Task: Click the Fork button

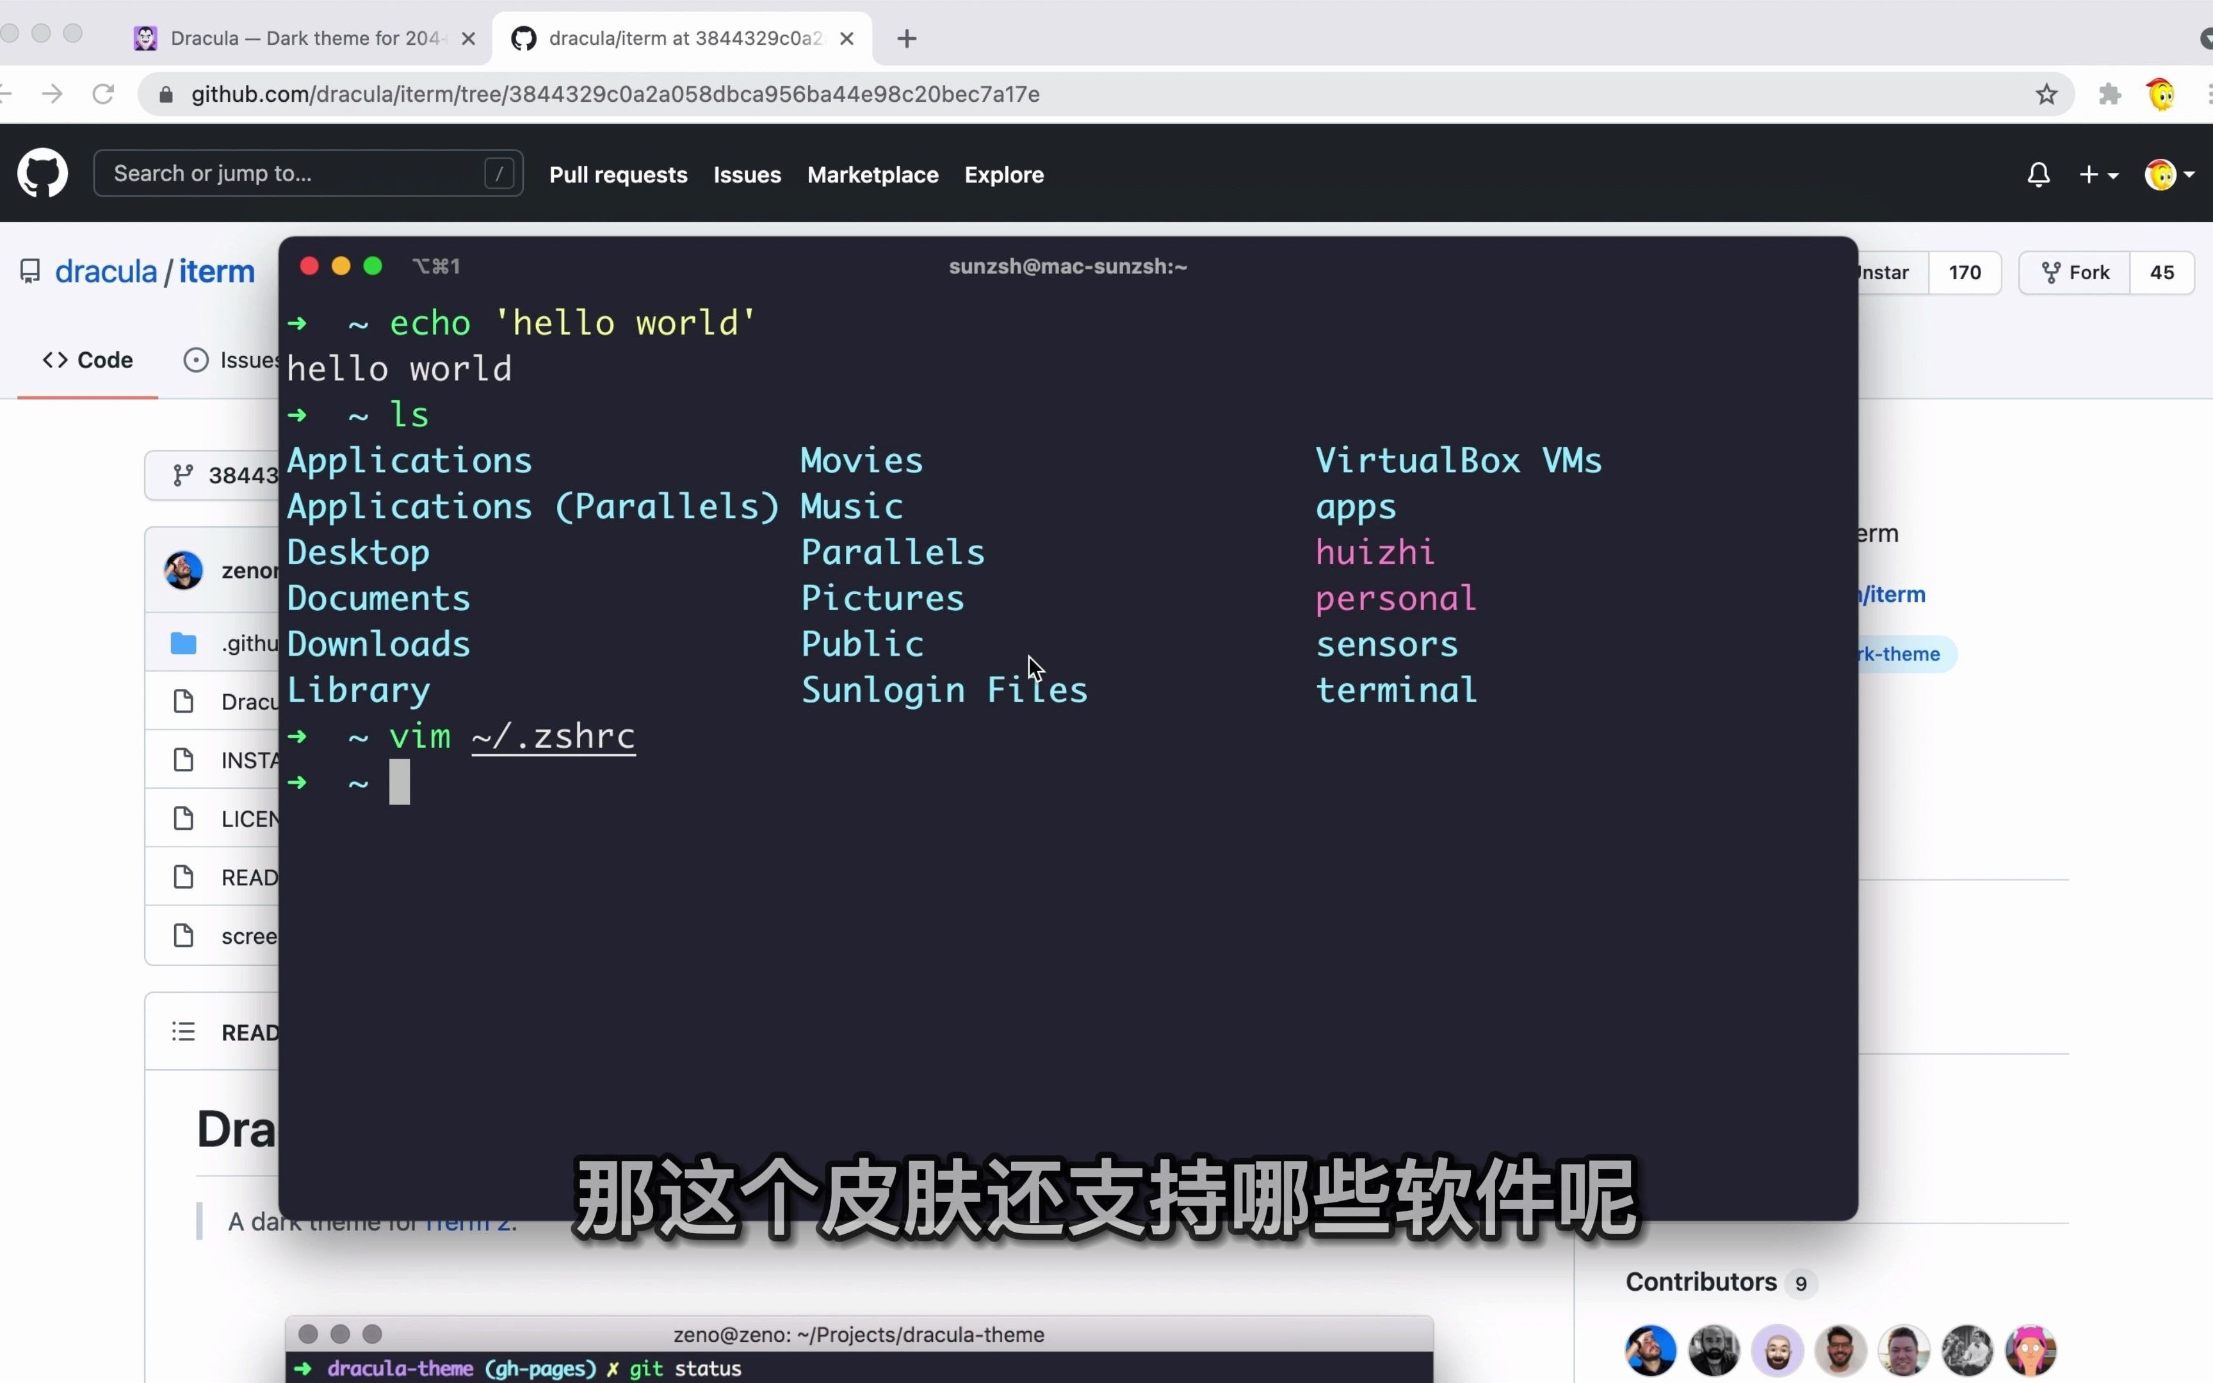Action: tap(2075, 273)
